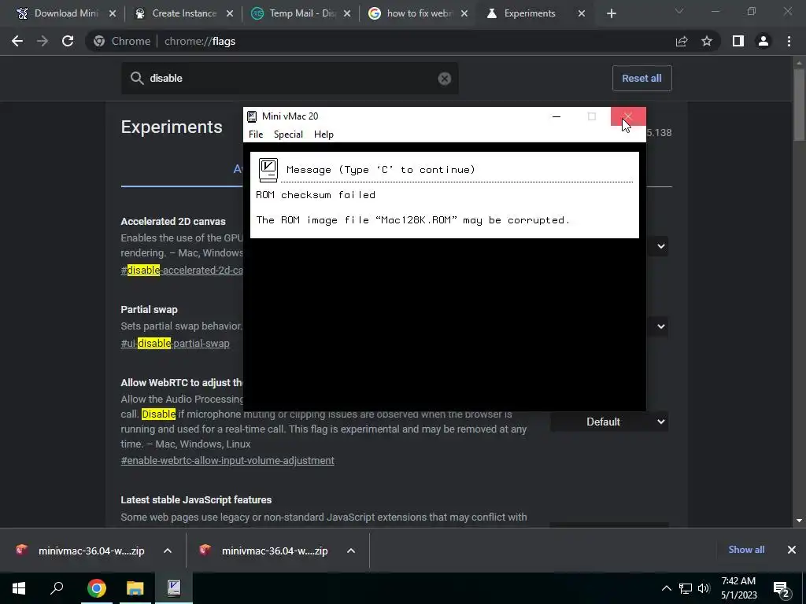Viewport: 806px width, 604px height.
Task: Open Windows taskbar search
Action: tap(57, 588)
